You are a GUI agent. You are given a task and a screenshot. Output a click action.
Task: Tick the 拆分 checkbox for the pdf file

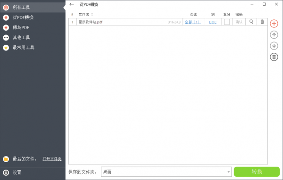click(227, 22)
